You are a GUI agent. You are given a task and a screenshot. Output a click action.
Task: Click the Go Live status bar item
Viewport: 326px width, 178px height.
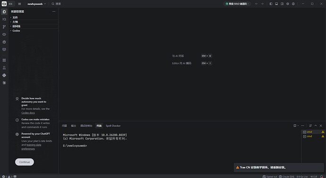click(302, 177)
